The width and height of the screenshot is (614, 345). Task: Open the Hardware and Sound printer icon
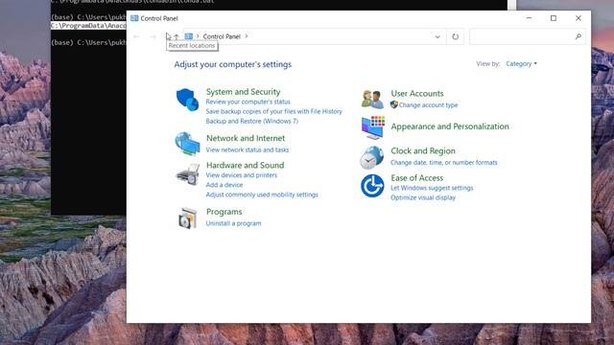[188, 174]
